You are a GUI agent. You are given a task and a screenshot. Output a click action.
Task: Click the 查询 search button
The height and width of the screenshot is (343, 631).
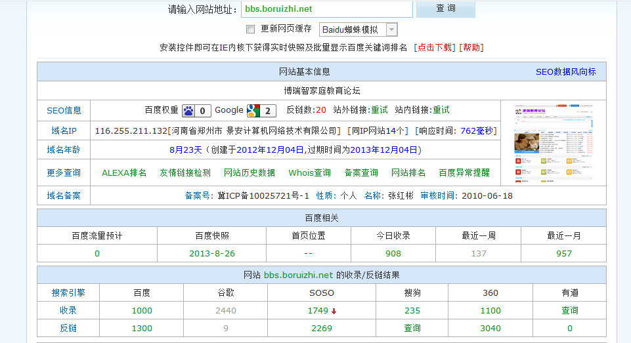point(445,9)
